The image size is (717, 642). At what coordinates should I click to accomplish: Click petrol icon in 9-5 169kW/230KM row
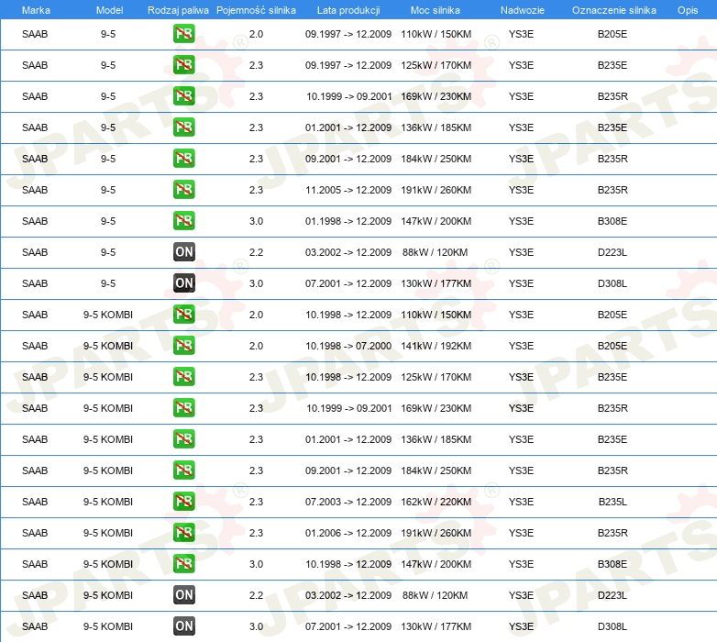coord(183,96)
